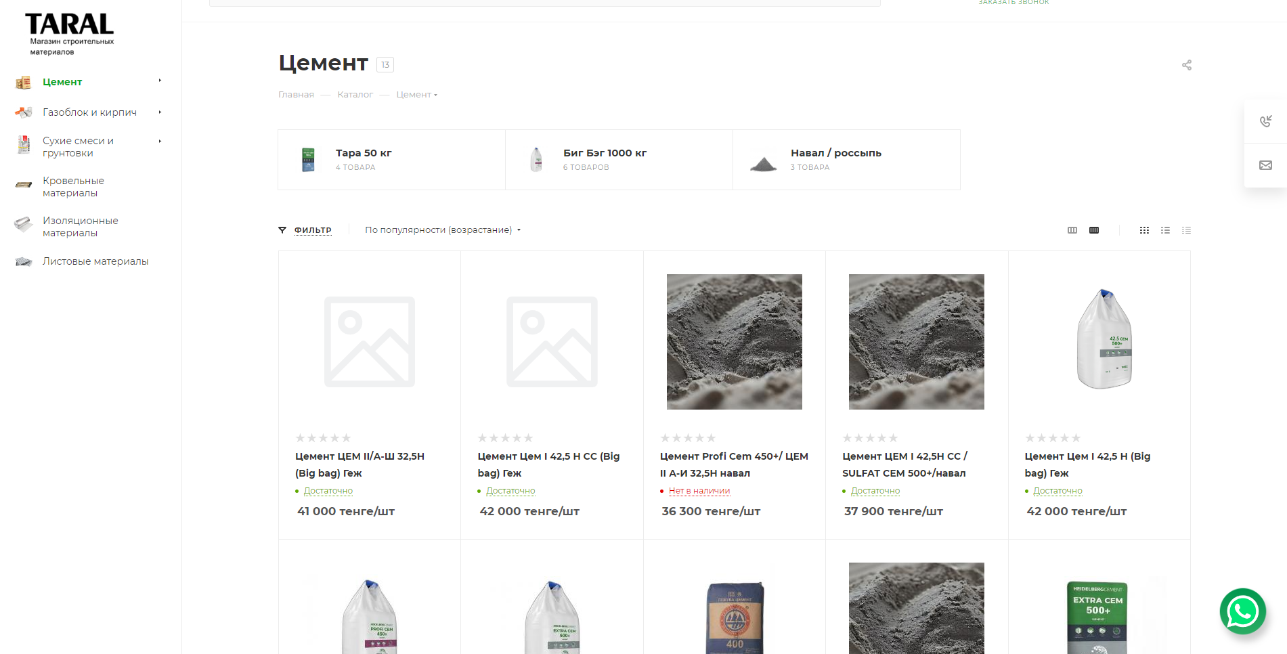The width and height of the screenshot is (1287, 654).
Task: Open product Цемент Profi Cem 450+ title
Action: [x=734, y=464]
